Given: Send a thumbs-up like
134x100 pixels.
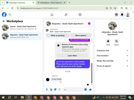Looking at the screenshot, I should [x=90, y=89].
